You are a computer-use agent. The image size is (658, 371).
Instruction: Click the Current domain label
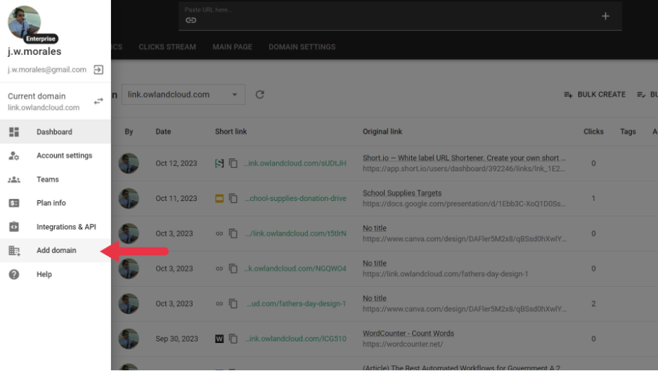pyautogui.click(x=37, y=96)
